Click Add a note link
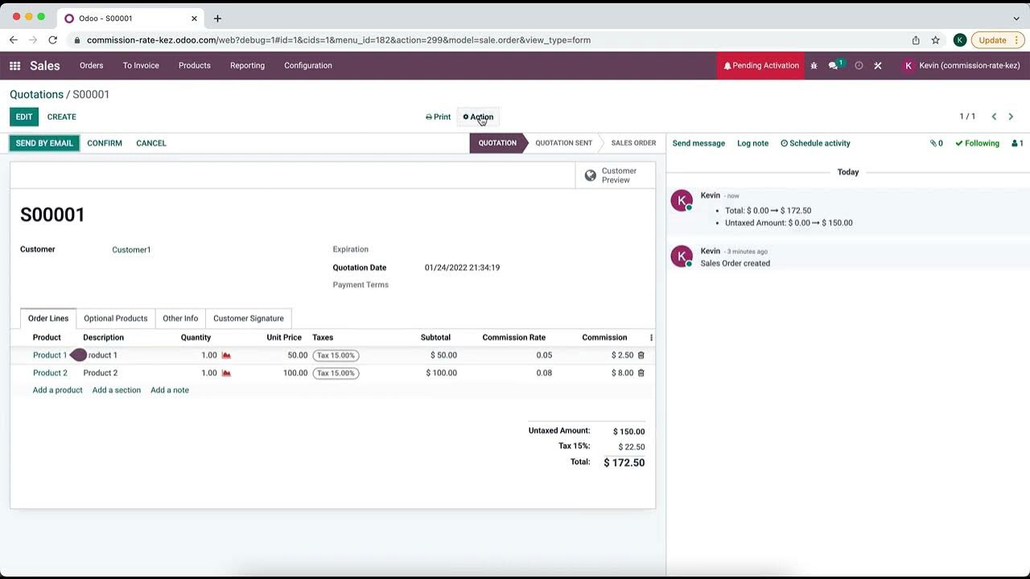Image resolution: width=1030 pixels, height=579 pixels. pos(170,390)
